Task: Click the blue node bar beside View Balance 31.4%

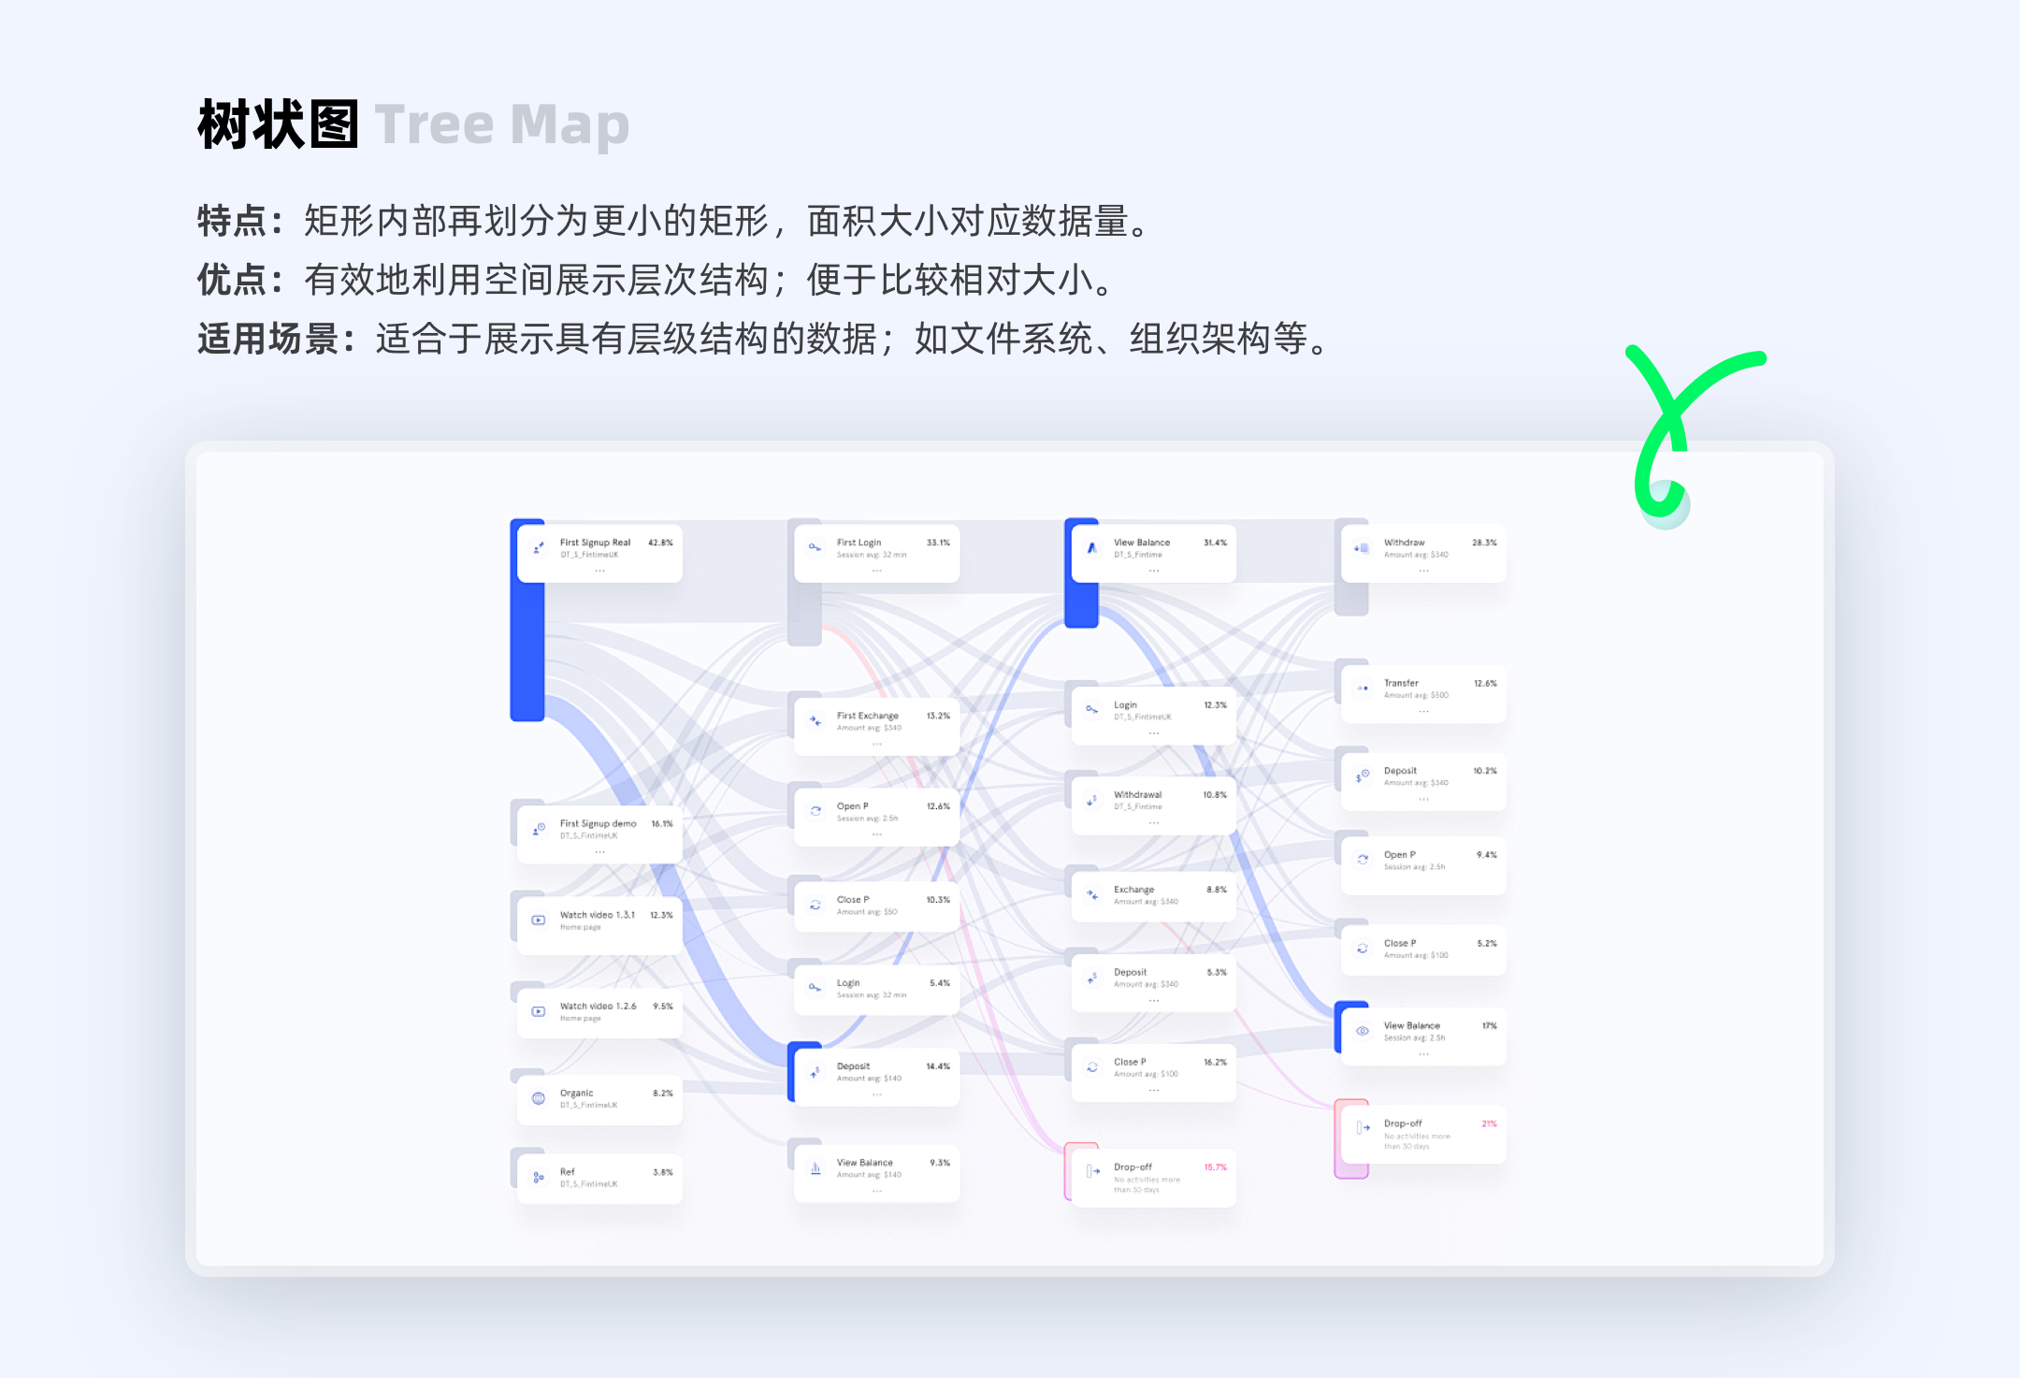Action: (1081, 573)
